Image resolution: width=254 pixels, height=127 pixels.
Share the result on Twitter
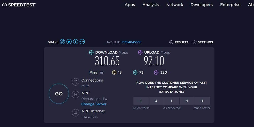tap(69, 42)
